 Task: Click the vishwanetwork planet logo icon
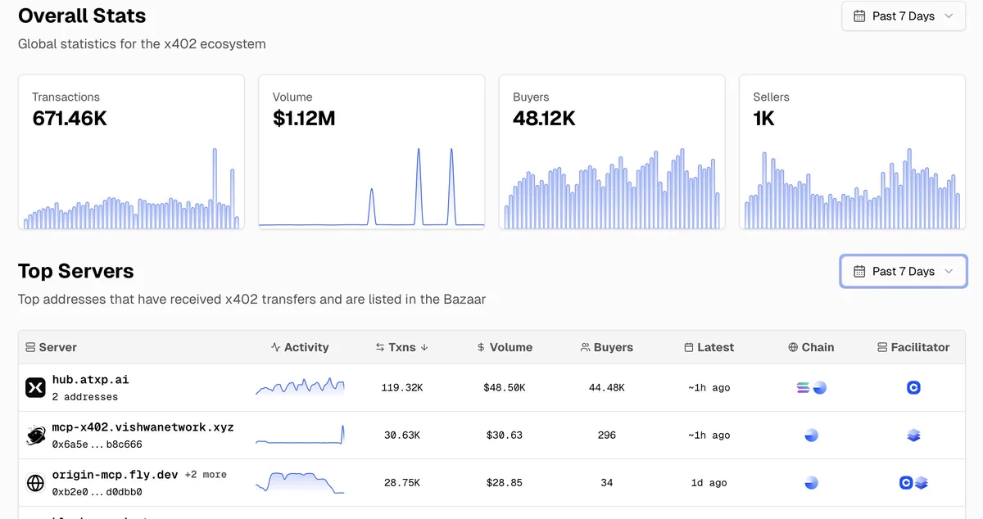click(x=35, y=435)
